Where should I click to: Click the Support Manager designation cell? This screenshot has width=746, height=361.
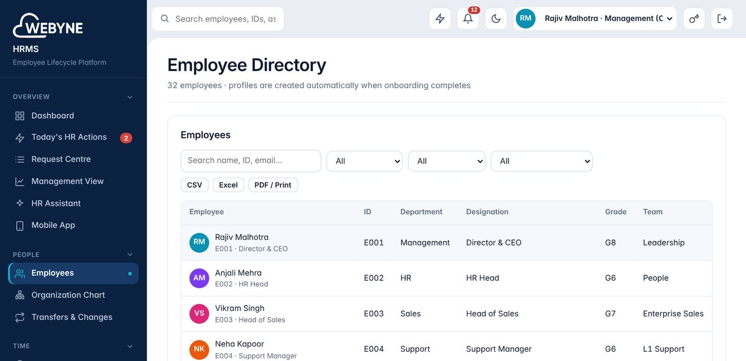click(x=499, y=349)
